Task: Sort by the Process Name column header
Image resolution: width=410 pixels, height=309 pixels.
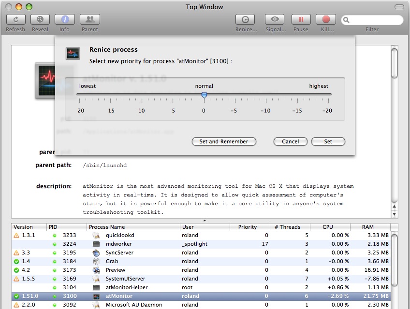Action: [x=133, y=227]
